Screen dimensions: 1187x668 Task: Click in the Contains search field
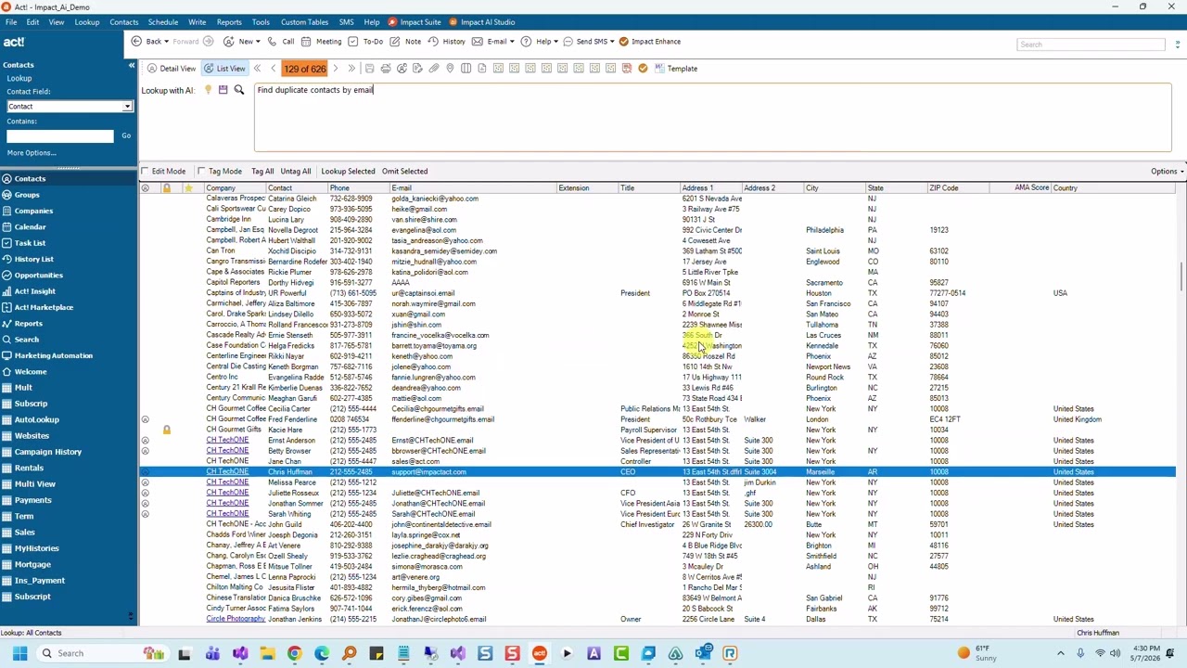[x=60, y=136]
